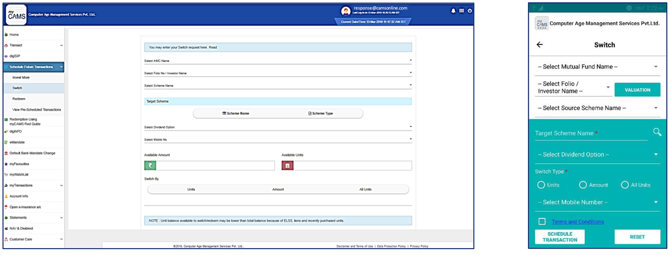
Task: Tap the back arrow on mobile Switch screen
Action: [x=540, y=45]
